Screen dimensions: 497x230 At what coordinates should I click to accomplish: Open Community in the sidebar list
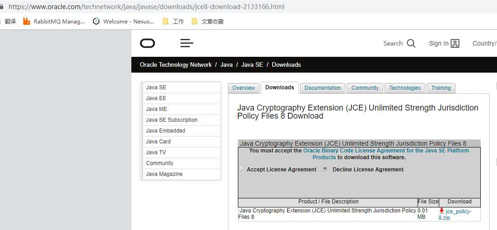click(x=181, y=163)
